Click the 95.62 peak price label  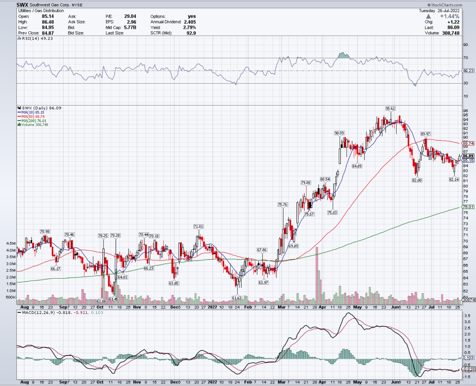pyautogui.click(x=390, y=108)
